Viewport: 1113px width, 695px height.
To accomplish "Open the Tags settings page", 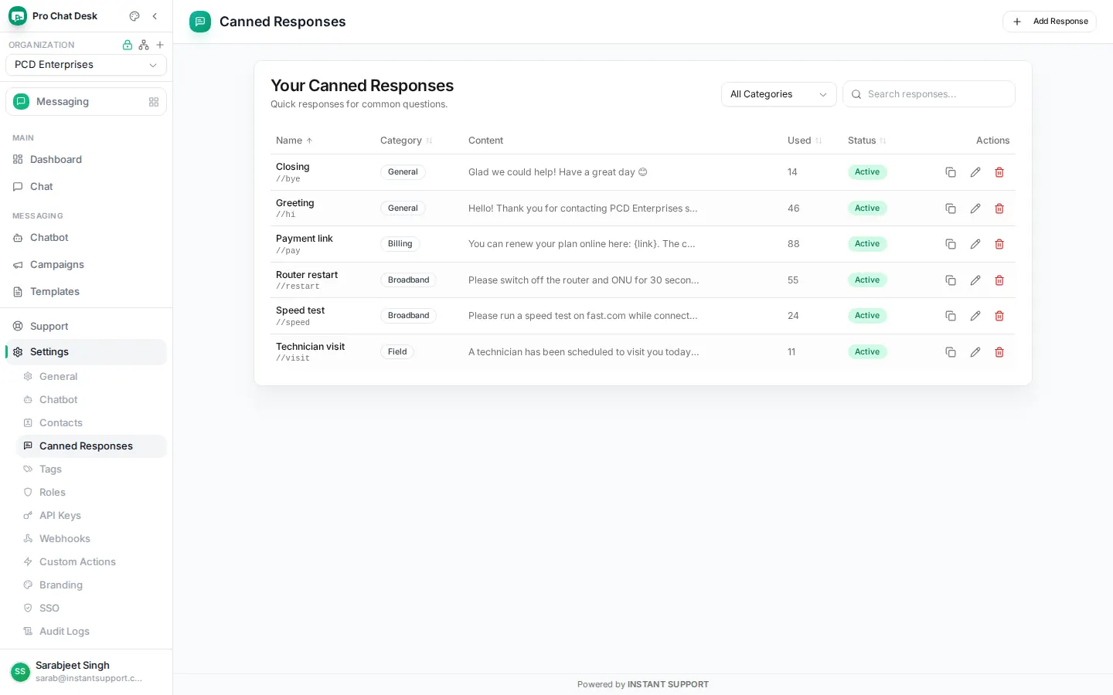I will (x=91, y=470).
